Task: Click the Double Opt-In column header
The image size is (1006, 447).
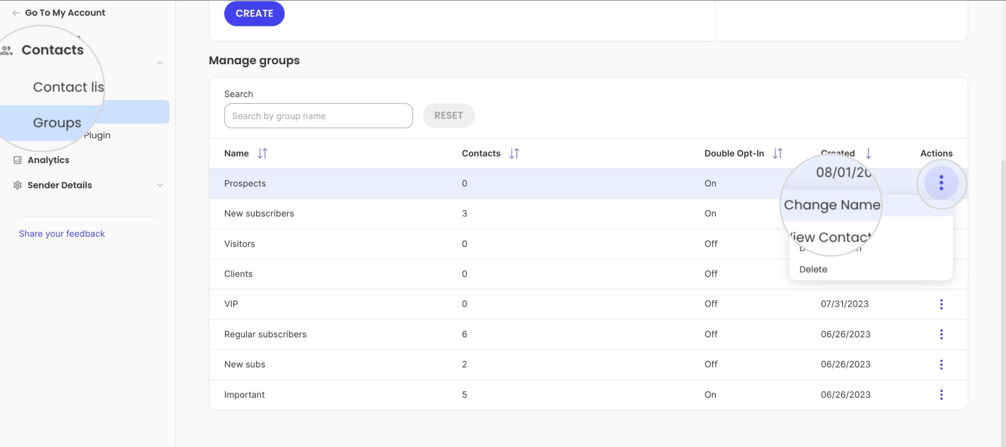Action: pyautogui.click(x=734, y=153)
